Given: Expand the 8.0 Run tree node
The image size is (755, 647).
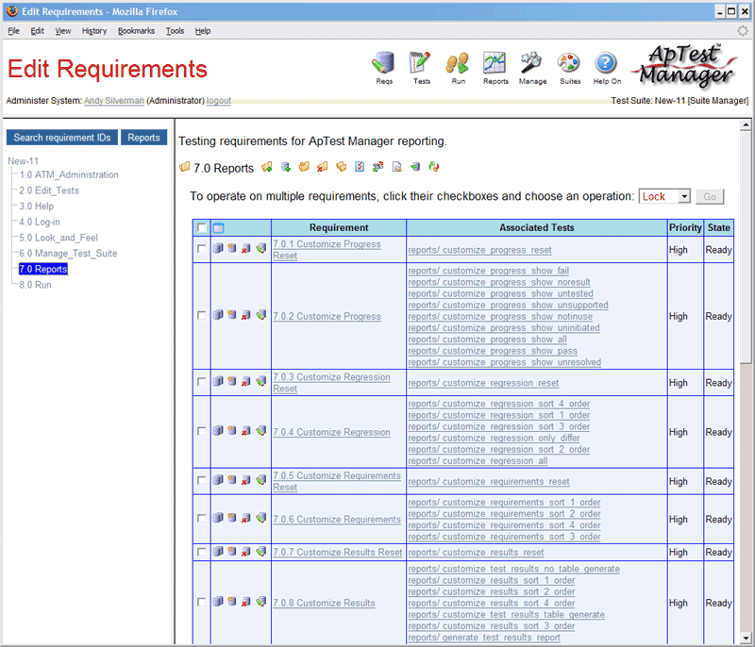Looking at the screenshot, I should (35, 285).
